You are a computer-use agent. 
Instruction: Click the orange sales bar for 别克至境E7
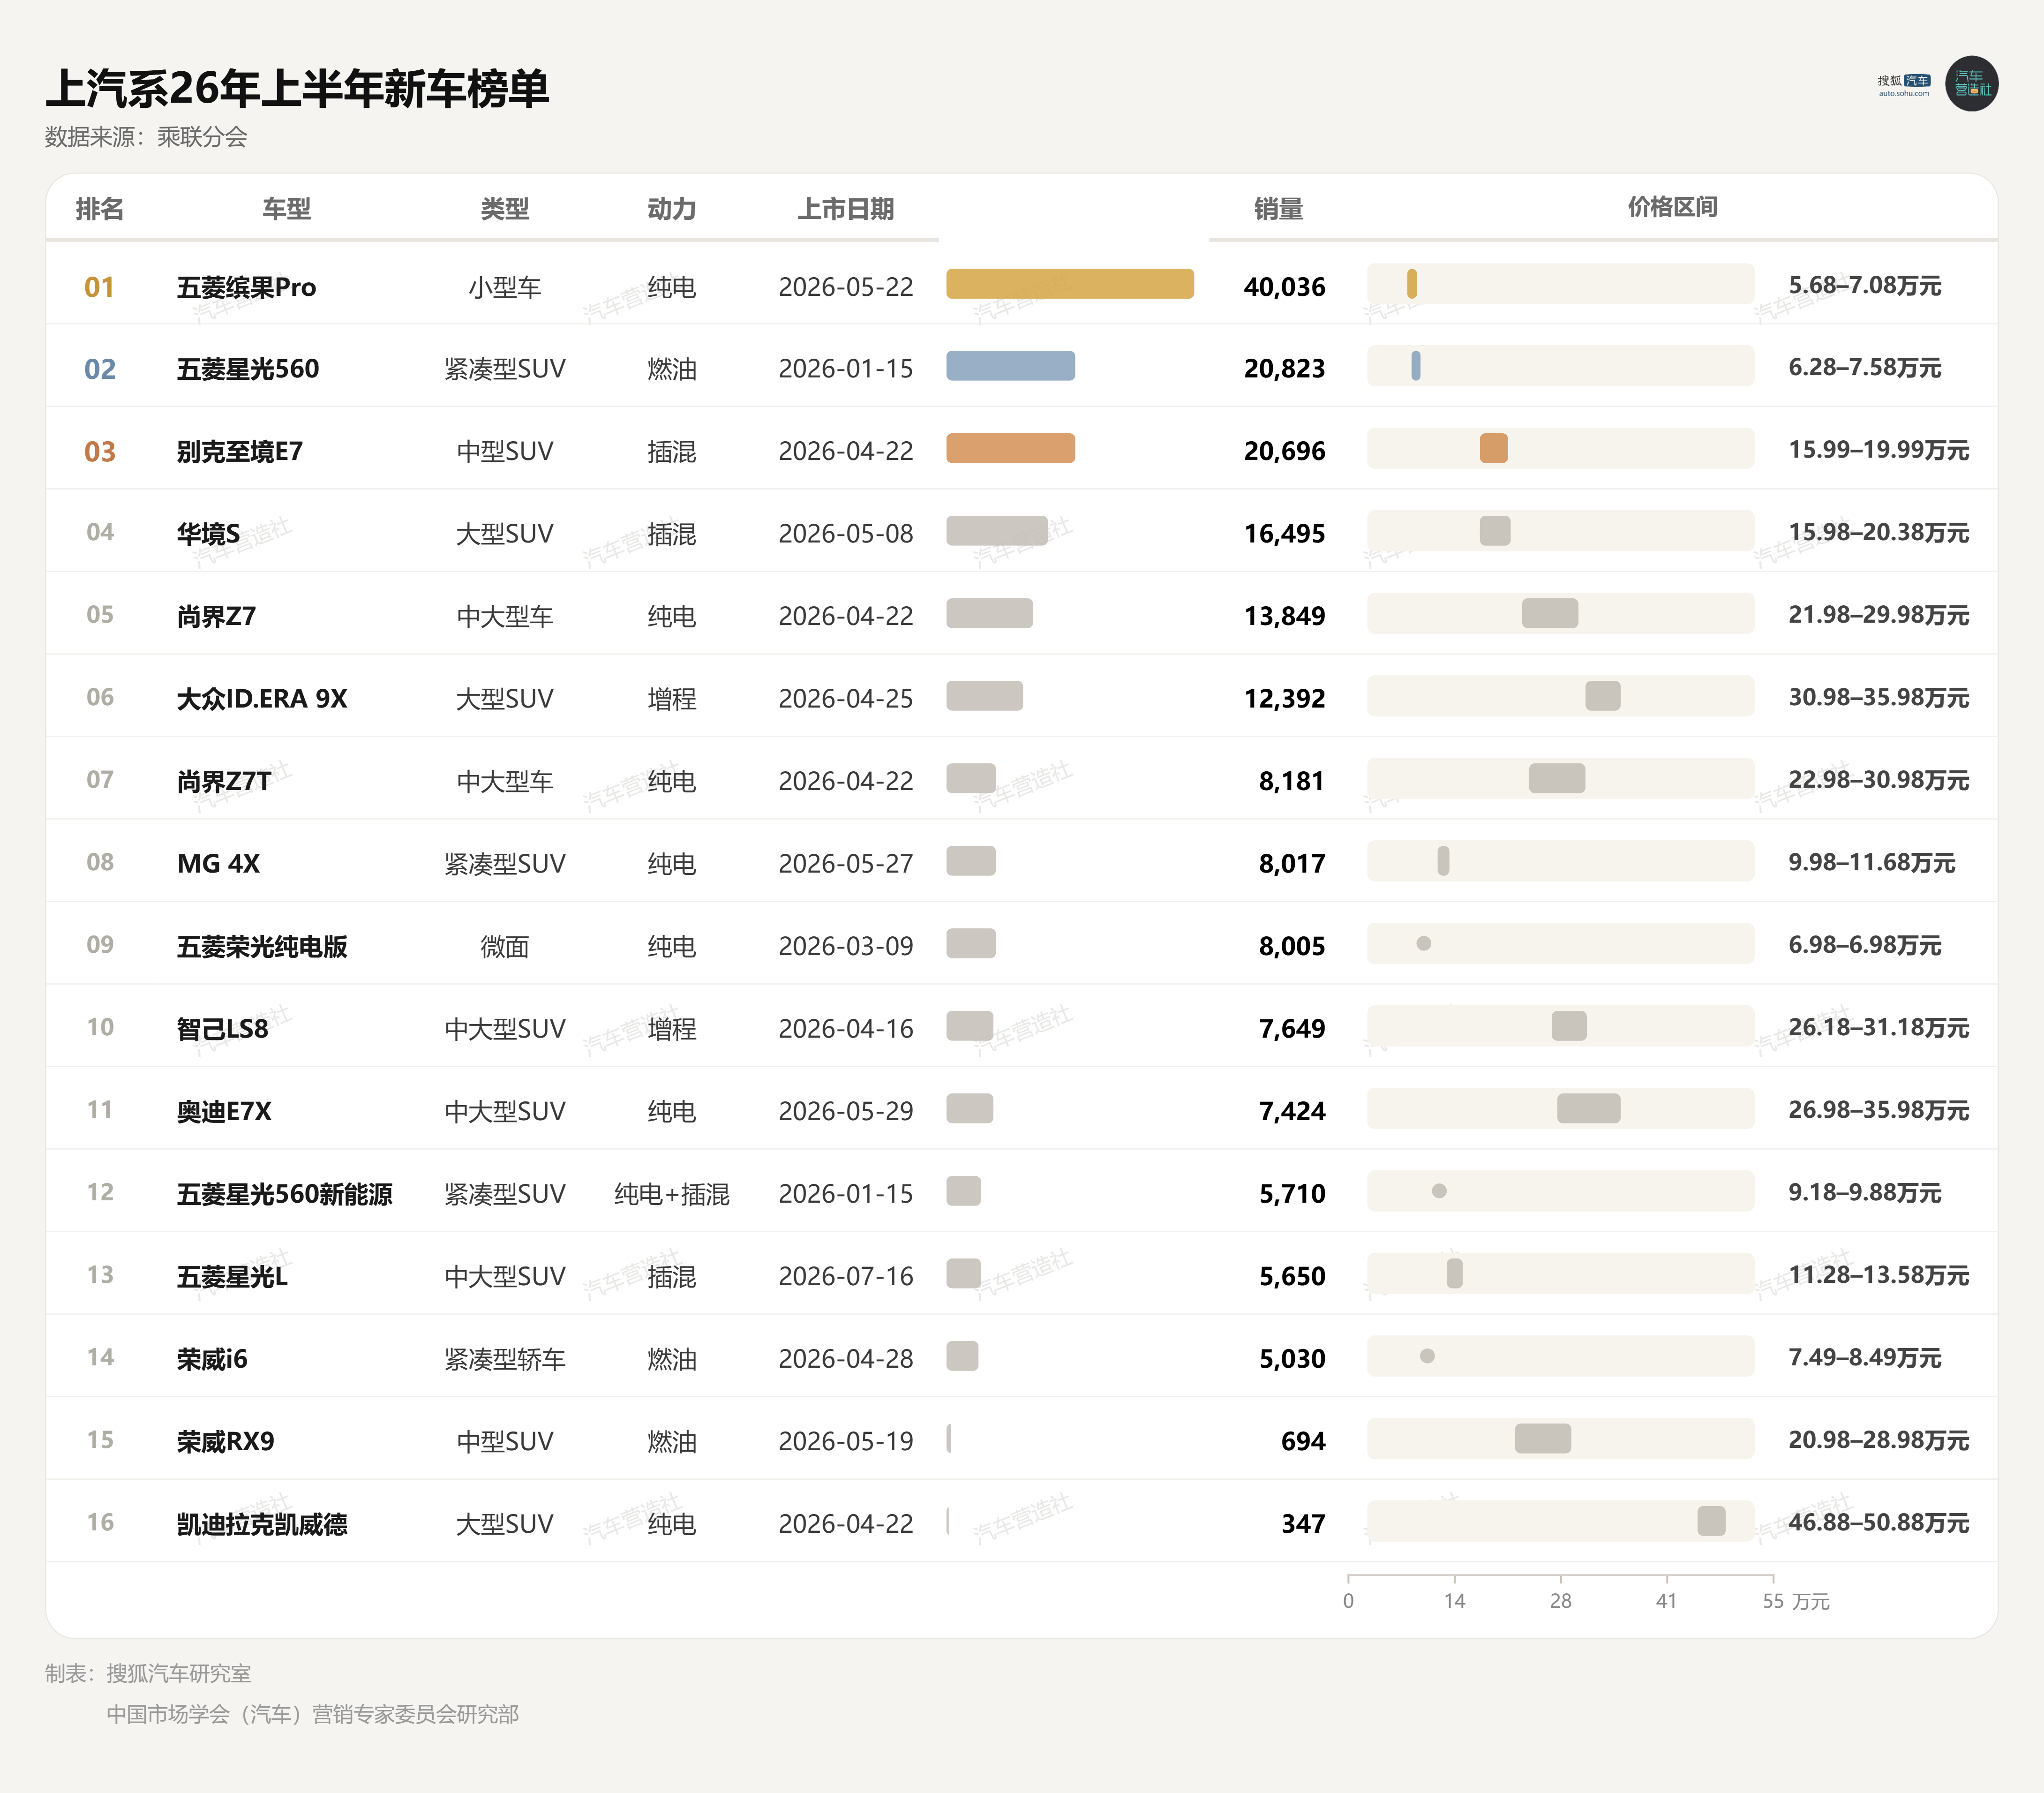[1010, 448]
